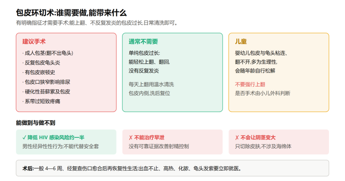This screenshot has height=181, width=345.
Task: Click the section heading 能做到与做不到
Action: point(35,123)
